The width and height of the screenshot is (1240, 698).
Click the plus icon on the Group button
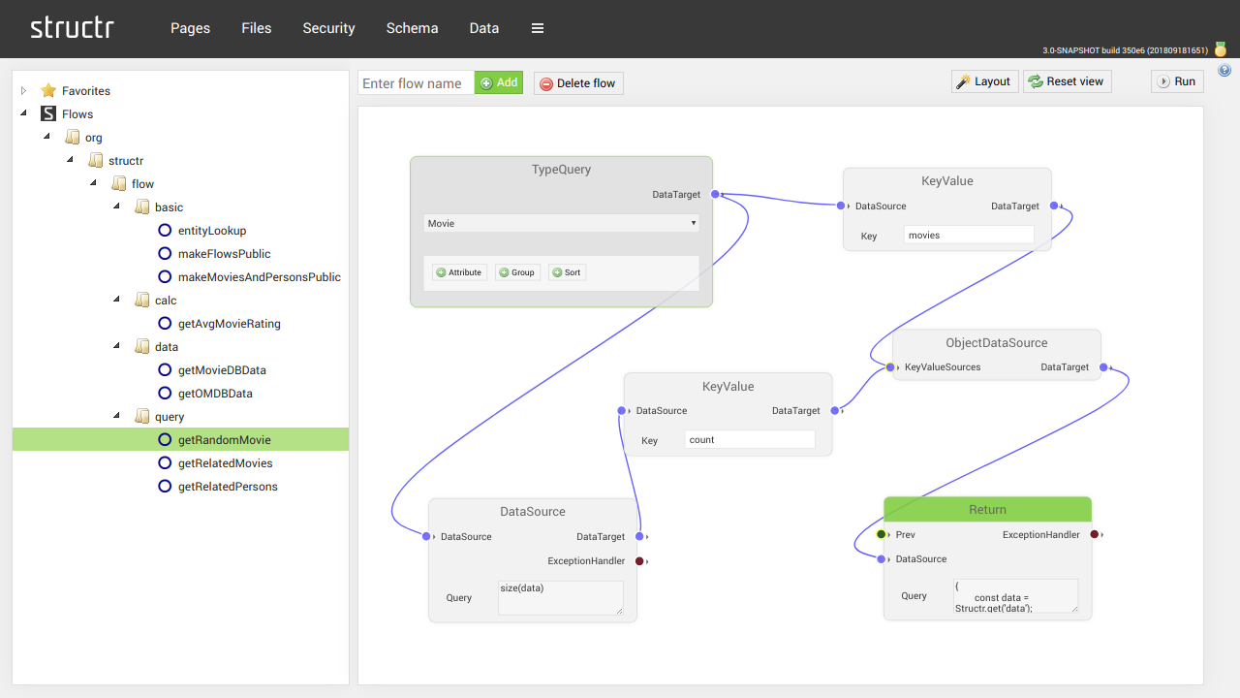coord(506,272)
